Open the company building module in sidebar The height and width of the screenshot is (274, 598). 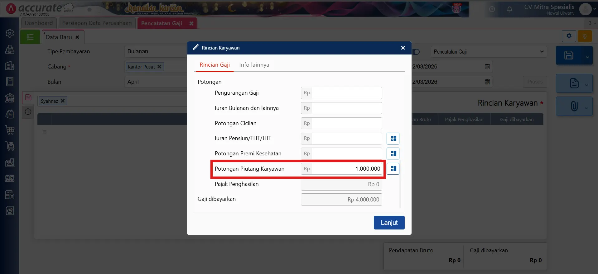pos(10,65)
